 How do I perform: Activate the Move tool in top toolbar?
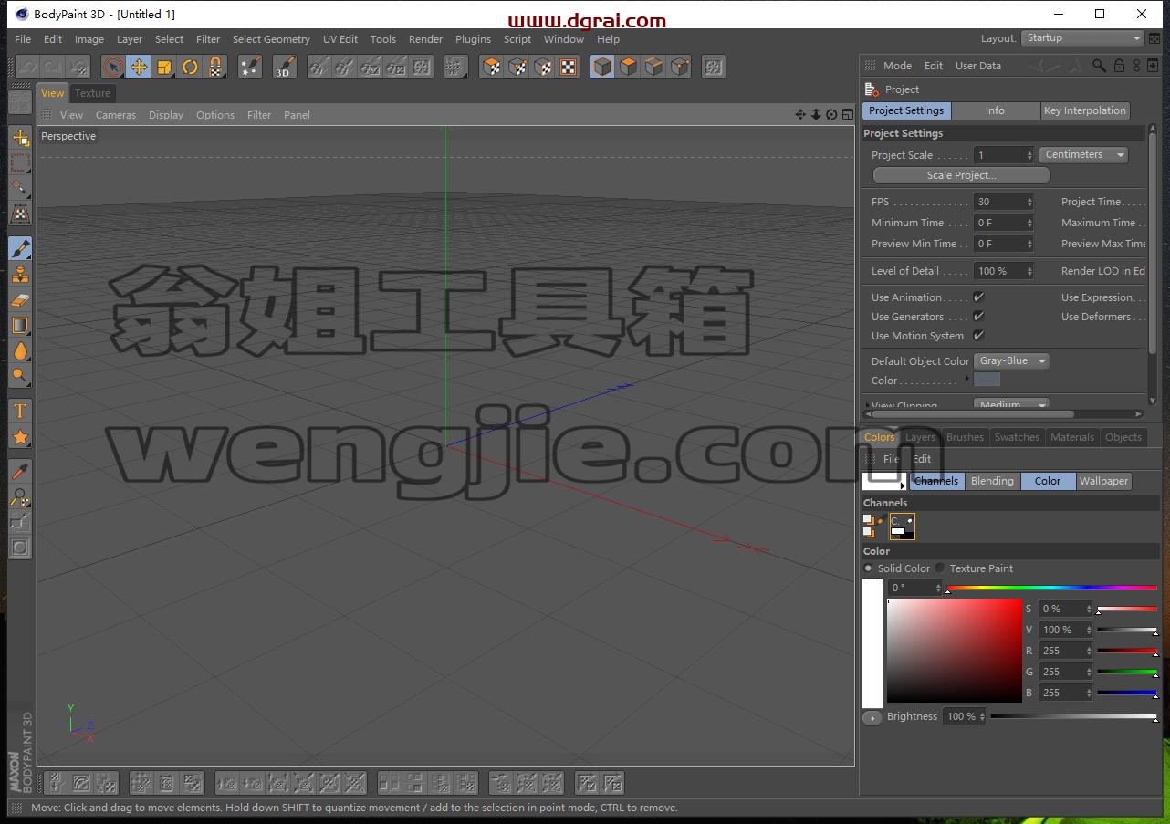139,67
